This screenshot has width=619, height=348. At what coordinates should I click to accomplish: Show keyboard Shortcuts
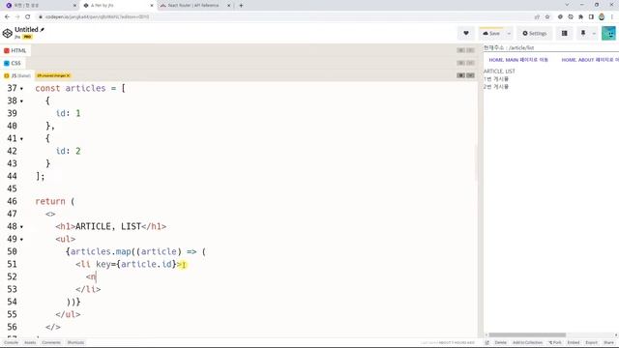click(x=75, y=342)
